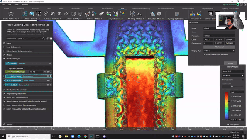Screen dimensions: 247x139
Task: Click the Update Available link
Action: 229,5
